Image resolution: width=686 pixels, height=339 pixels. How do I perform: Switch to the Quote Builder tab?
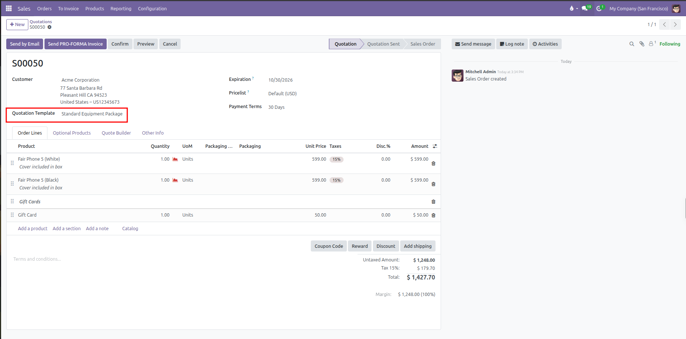(116, 133)
